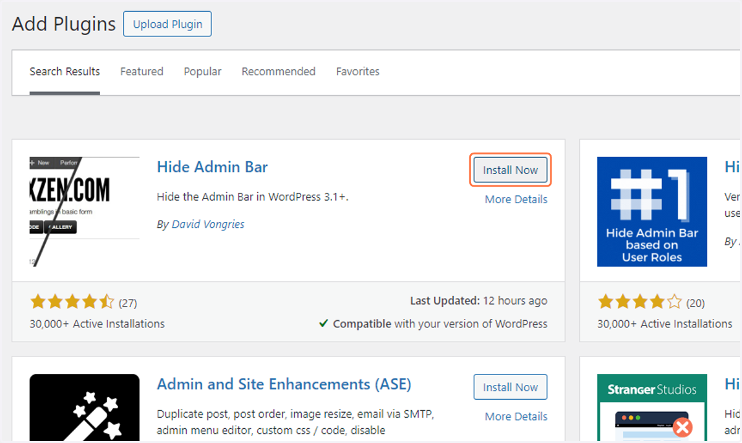Click the (20) ratings count

click(x=695, y=303)
